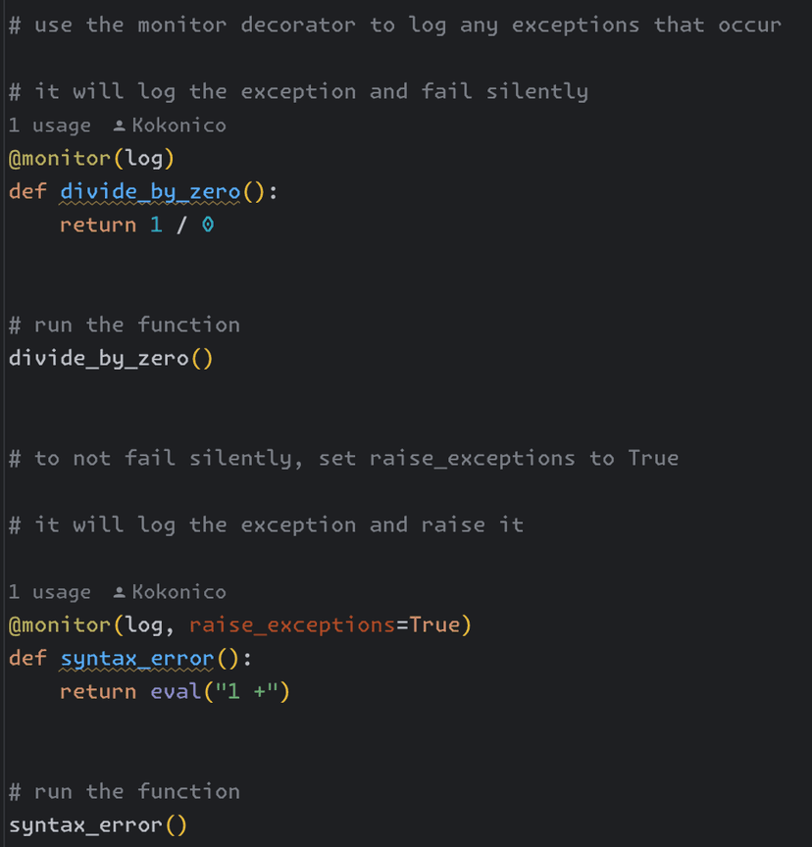
Task: Open the "1 usage" hint above divide_by_zero
Action: point(49,125)
